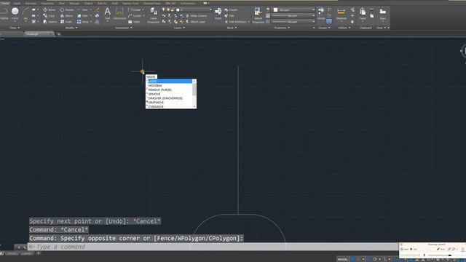The image size is (466, 262).
Task: Toggle layer freeze sun icon in layer dropdown
Action: tap(168, 9)
